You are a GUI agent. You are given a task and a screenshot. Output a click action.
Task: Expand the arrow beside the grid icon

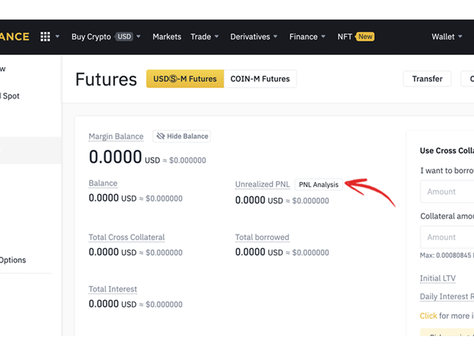coord(57,37)
